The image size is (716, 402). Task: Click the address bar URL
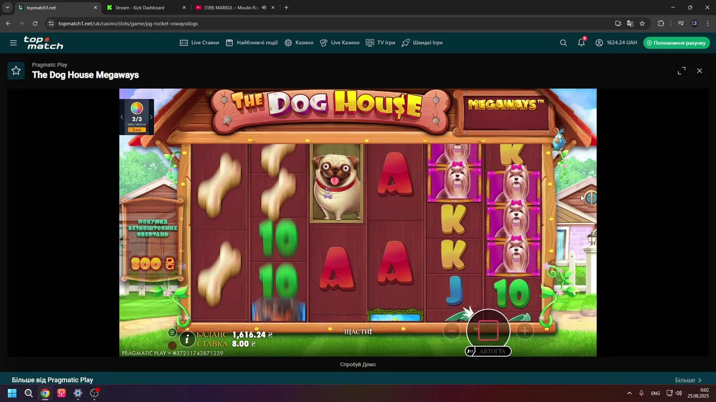click(x=128, y=23)
